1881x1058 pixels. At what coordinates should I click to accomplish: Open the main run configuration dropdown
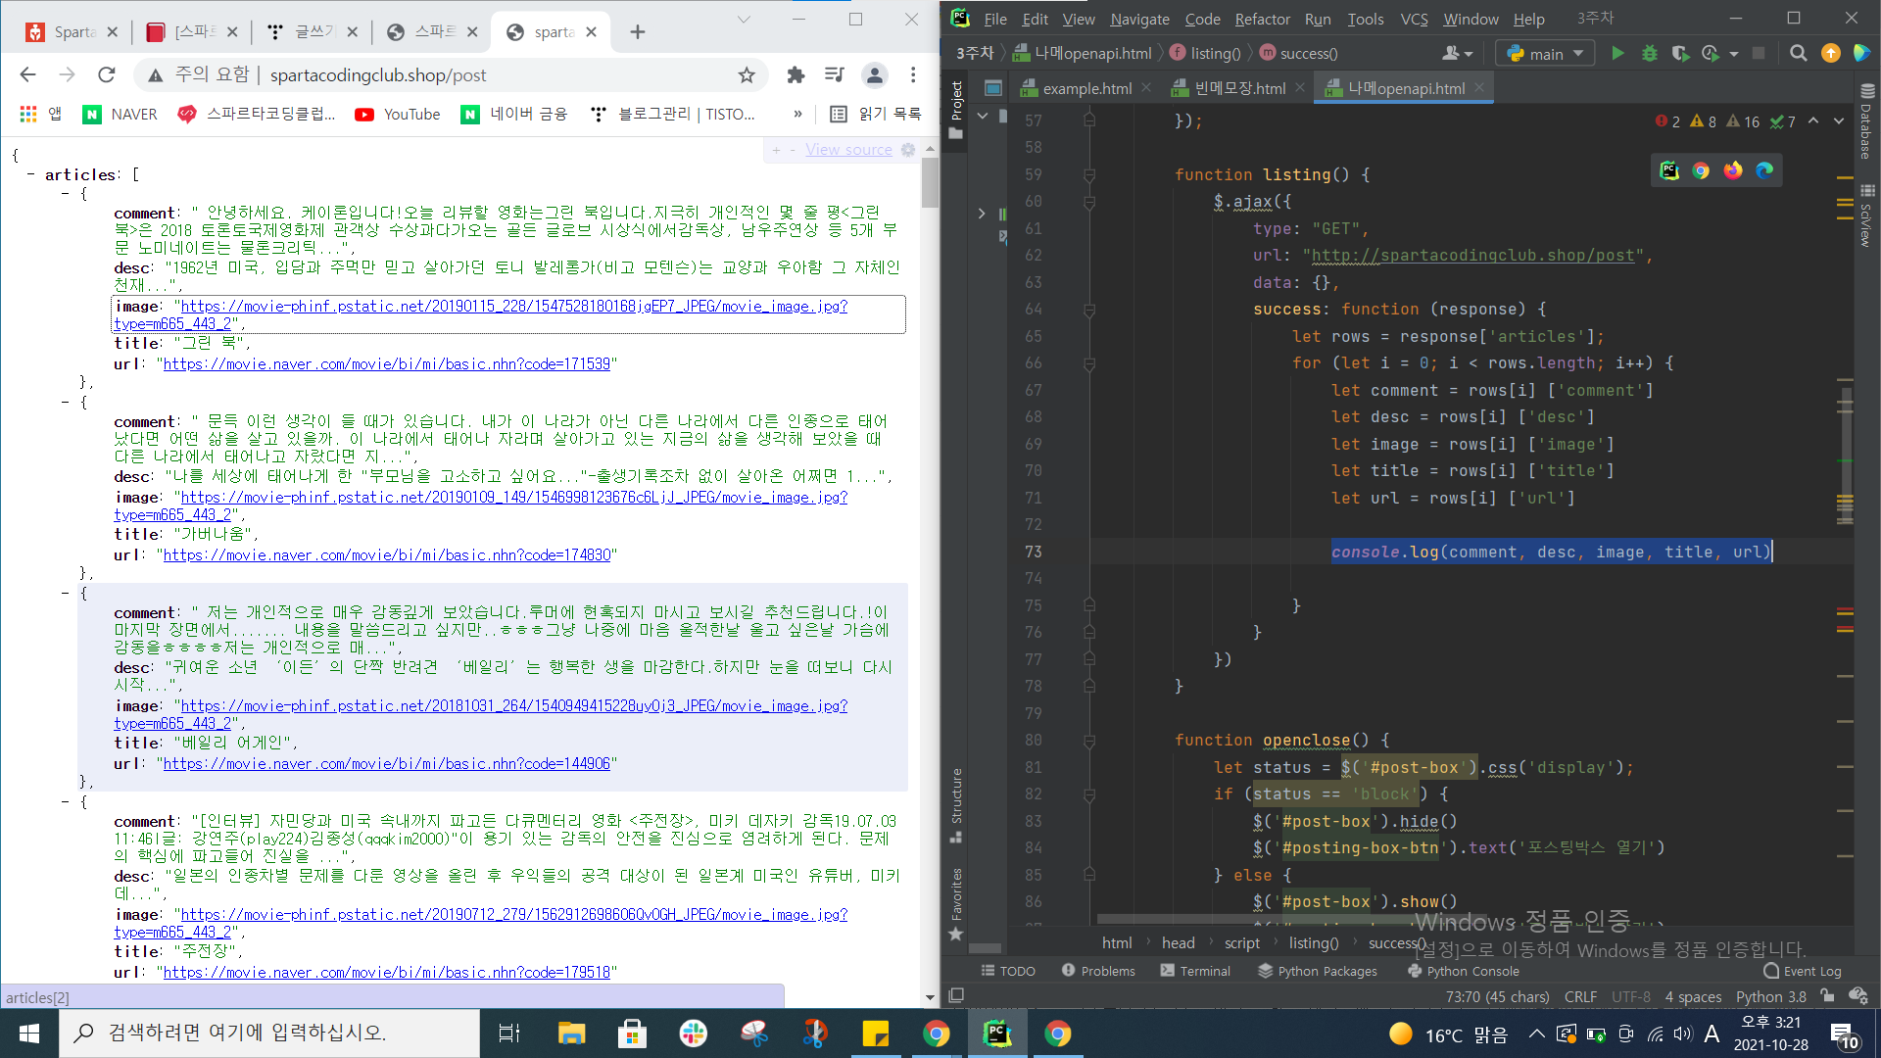click(x=1545, y=54)
